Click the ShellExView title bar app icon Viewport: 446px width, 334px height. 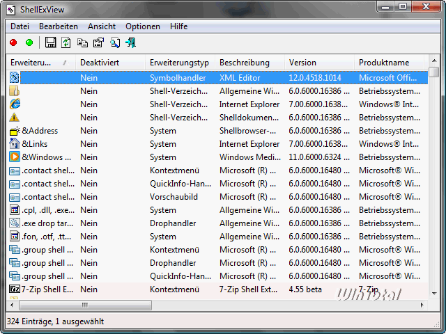11,10
